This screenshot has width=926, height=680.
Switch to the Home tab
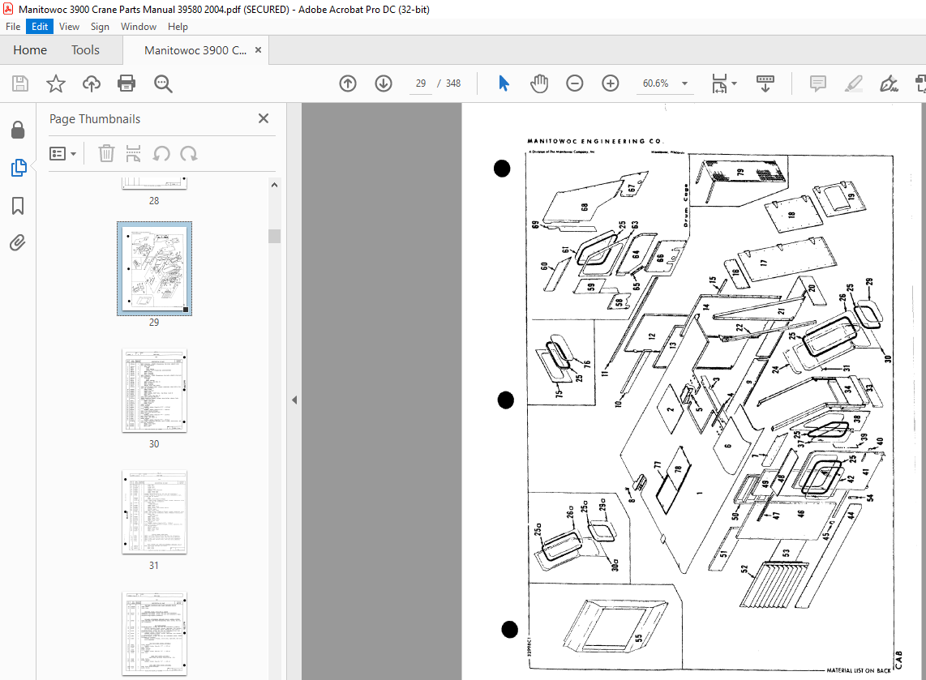coord(30,50)
